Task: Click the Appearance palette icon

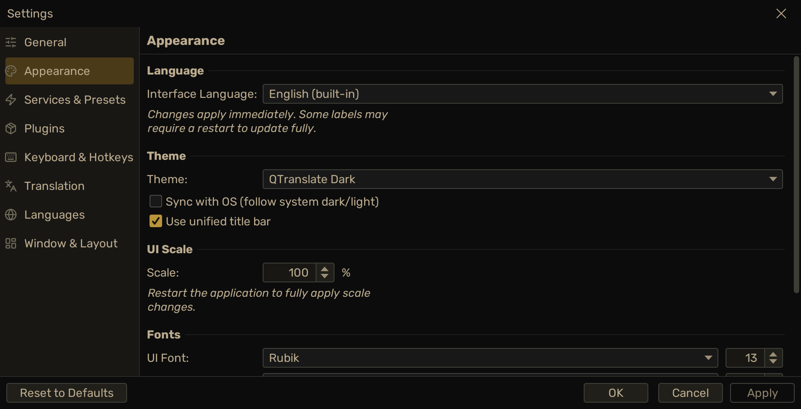Action: coord(11,71)
